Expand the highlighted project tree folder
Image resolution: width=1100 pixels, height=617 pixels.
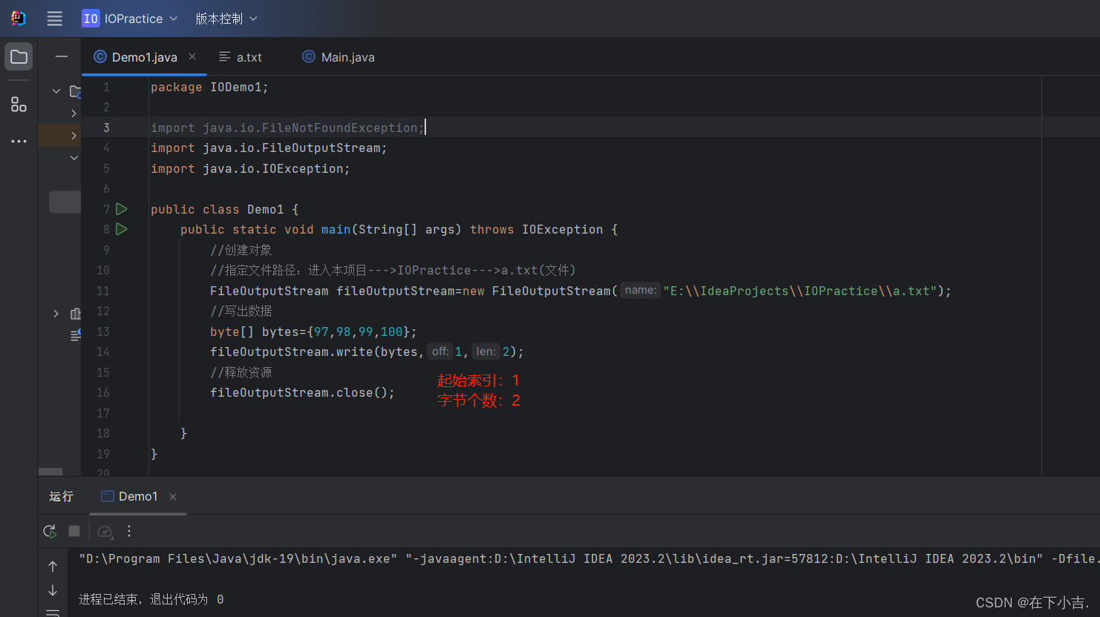tap(73, 136)
